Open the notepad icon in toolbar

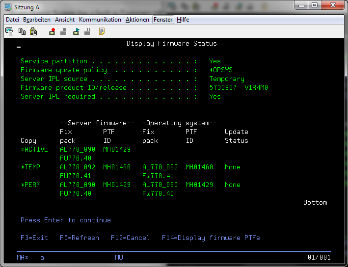point(102,31)
